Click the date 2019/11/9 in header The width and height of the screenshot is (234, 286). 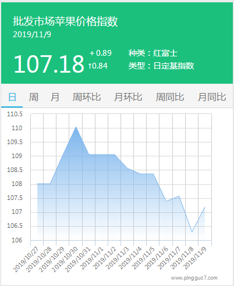(x=32, y=34)
